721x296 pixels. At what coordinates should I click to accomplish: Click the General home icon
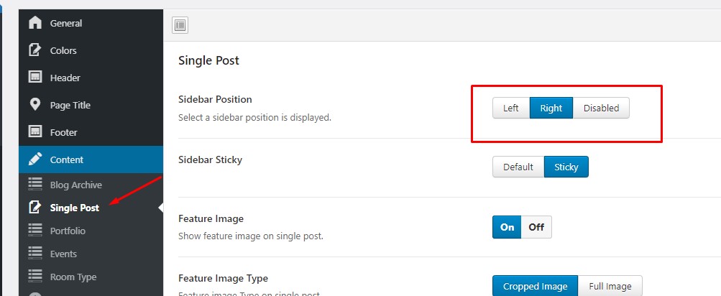coord(35,23)
